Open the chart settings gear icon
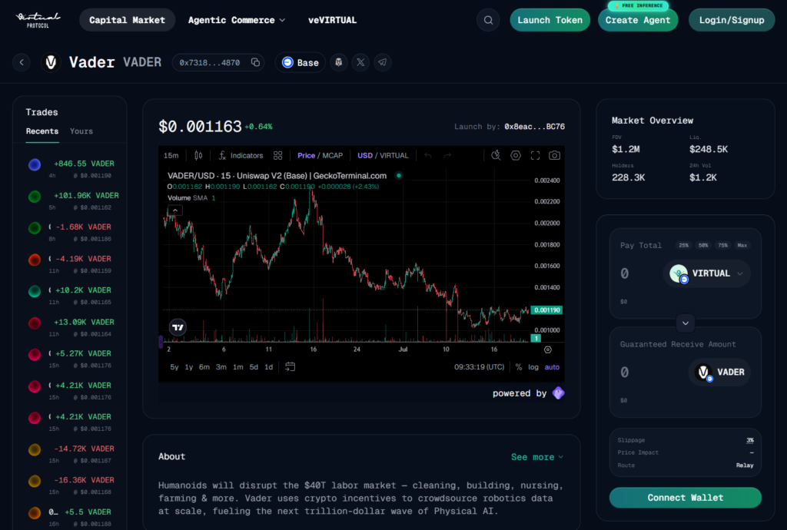 516,155
